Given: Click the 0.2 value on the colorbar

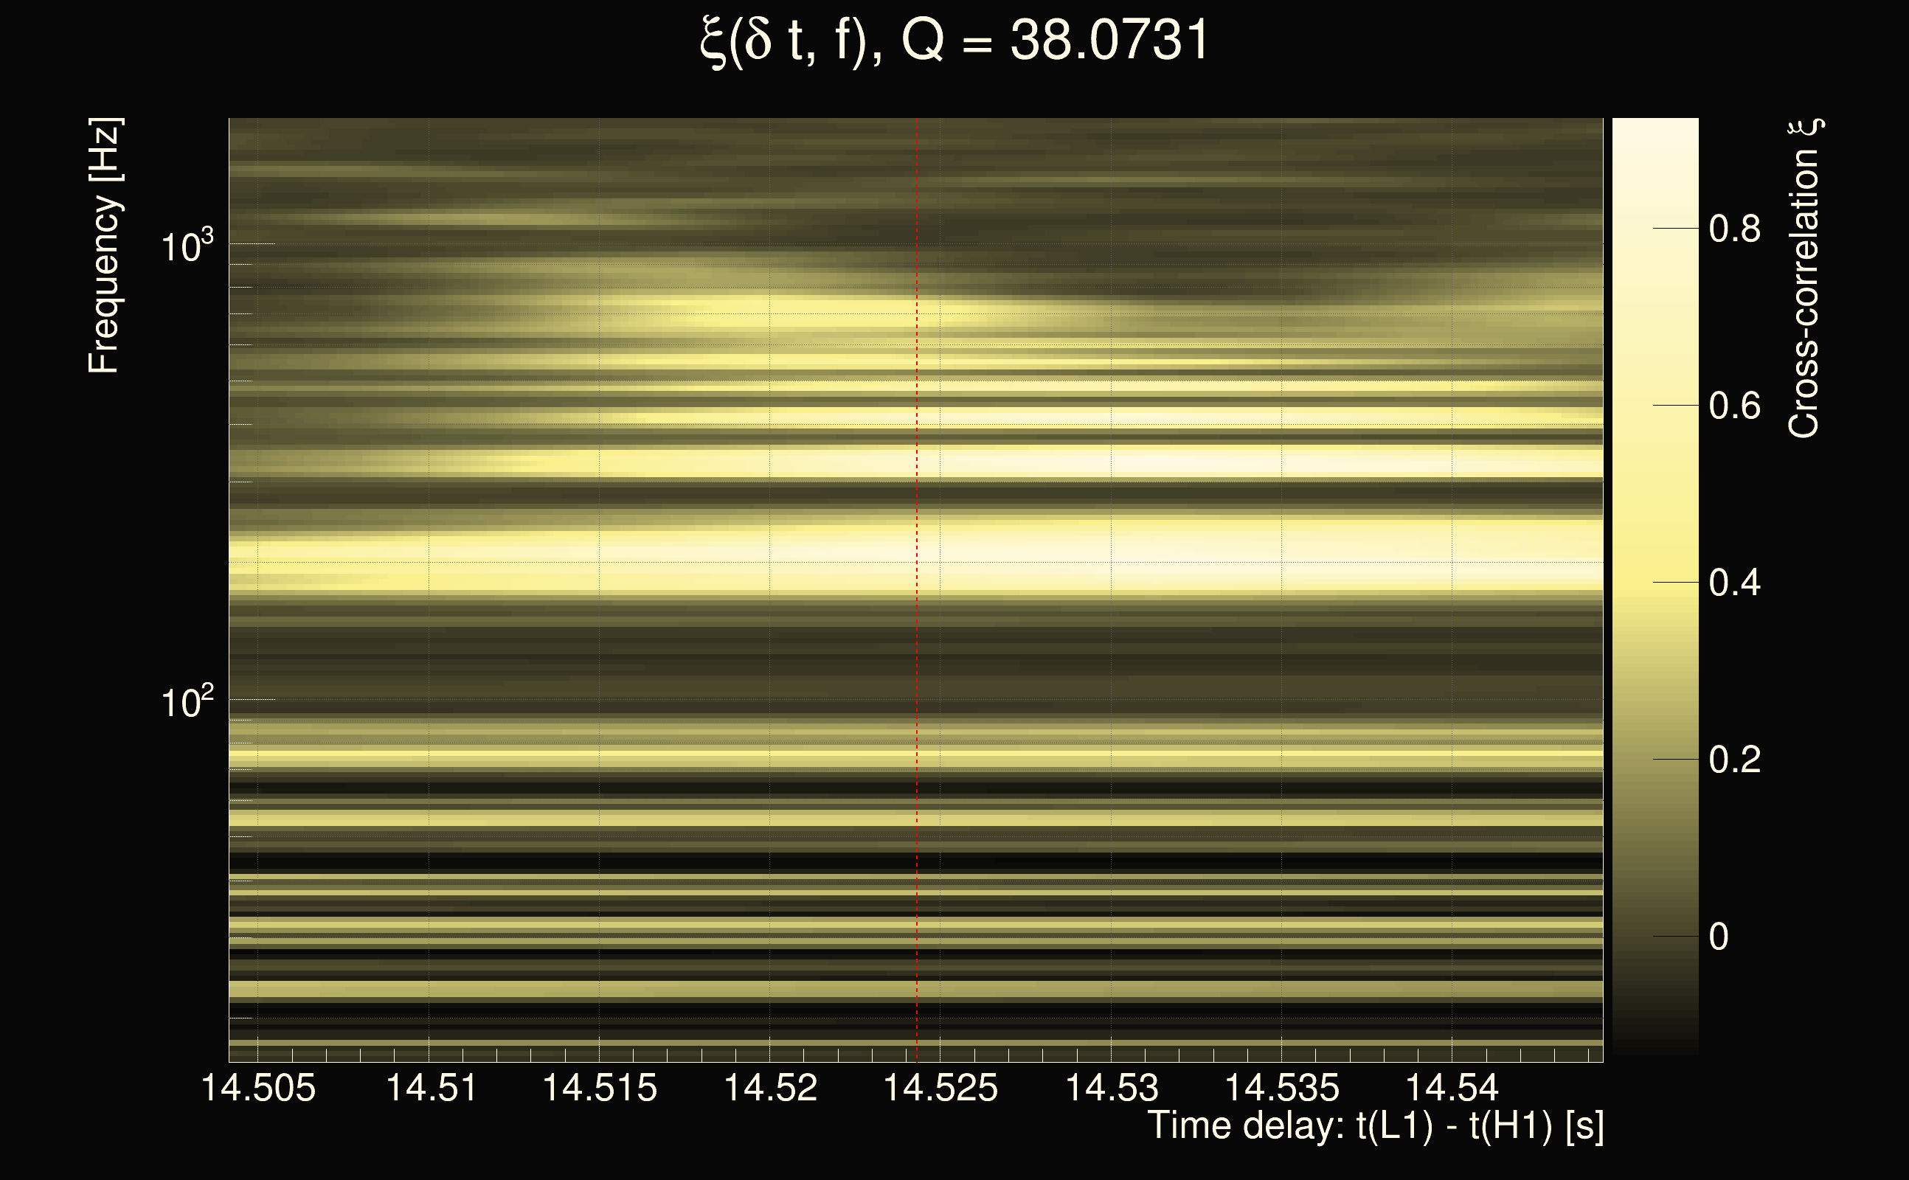Looking at the screenshot, I should click(x=1734, y=760).
